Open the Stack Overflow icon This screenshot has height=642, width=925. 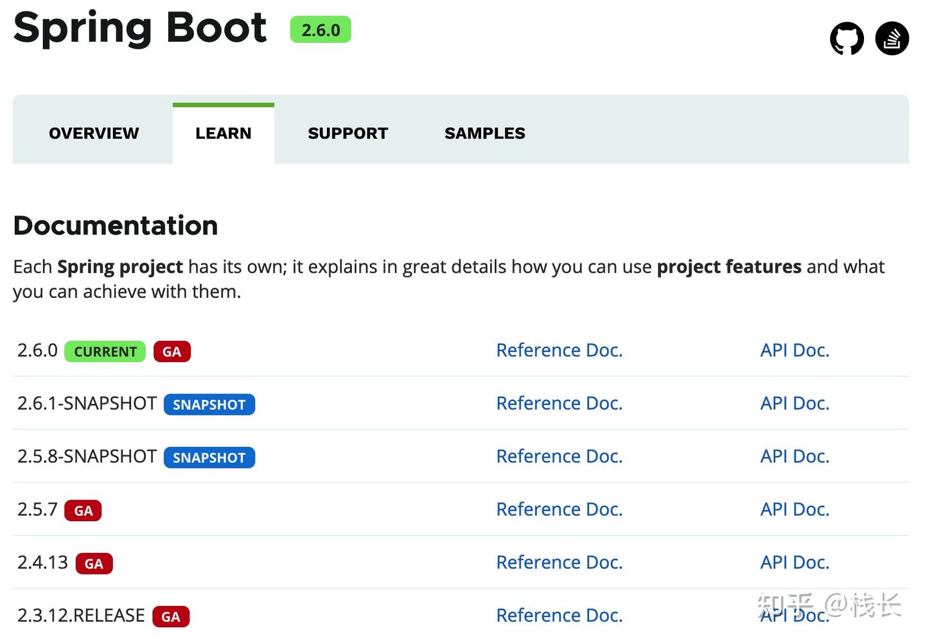point(892,39)
